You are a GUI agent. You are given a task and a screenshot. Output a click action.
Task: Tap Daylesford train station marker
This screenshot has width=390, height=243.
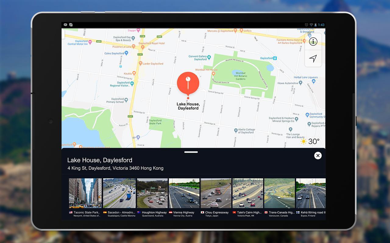pos(275,58)
